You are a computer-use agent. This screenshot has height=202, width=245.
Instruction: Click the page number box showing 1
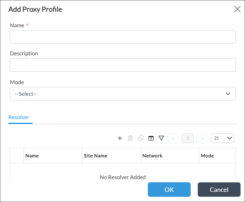point(188,138)
